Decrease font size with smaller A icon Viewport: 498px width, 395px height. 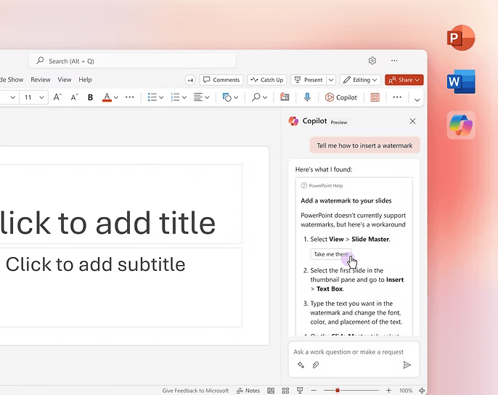click(x=74, y=97)
